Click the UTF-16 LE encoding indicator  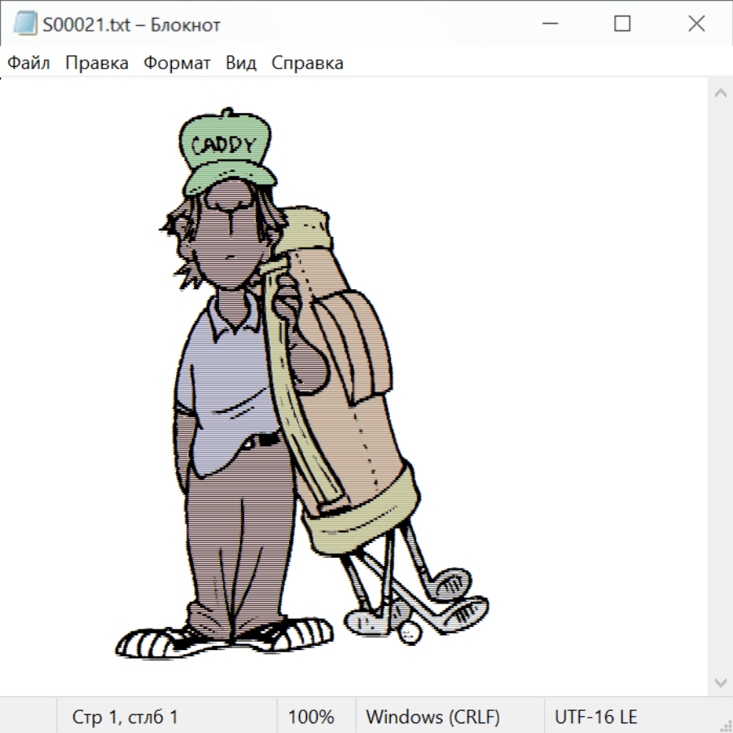pos(595,717)
